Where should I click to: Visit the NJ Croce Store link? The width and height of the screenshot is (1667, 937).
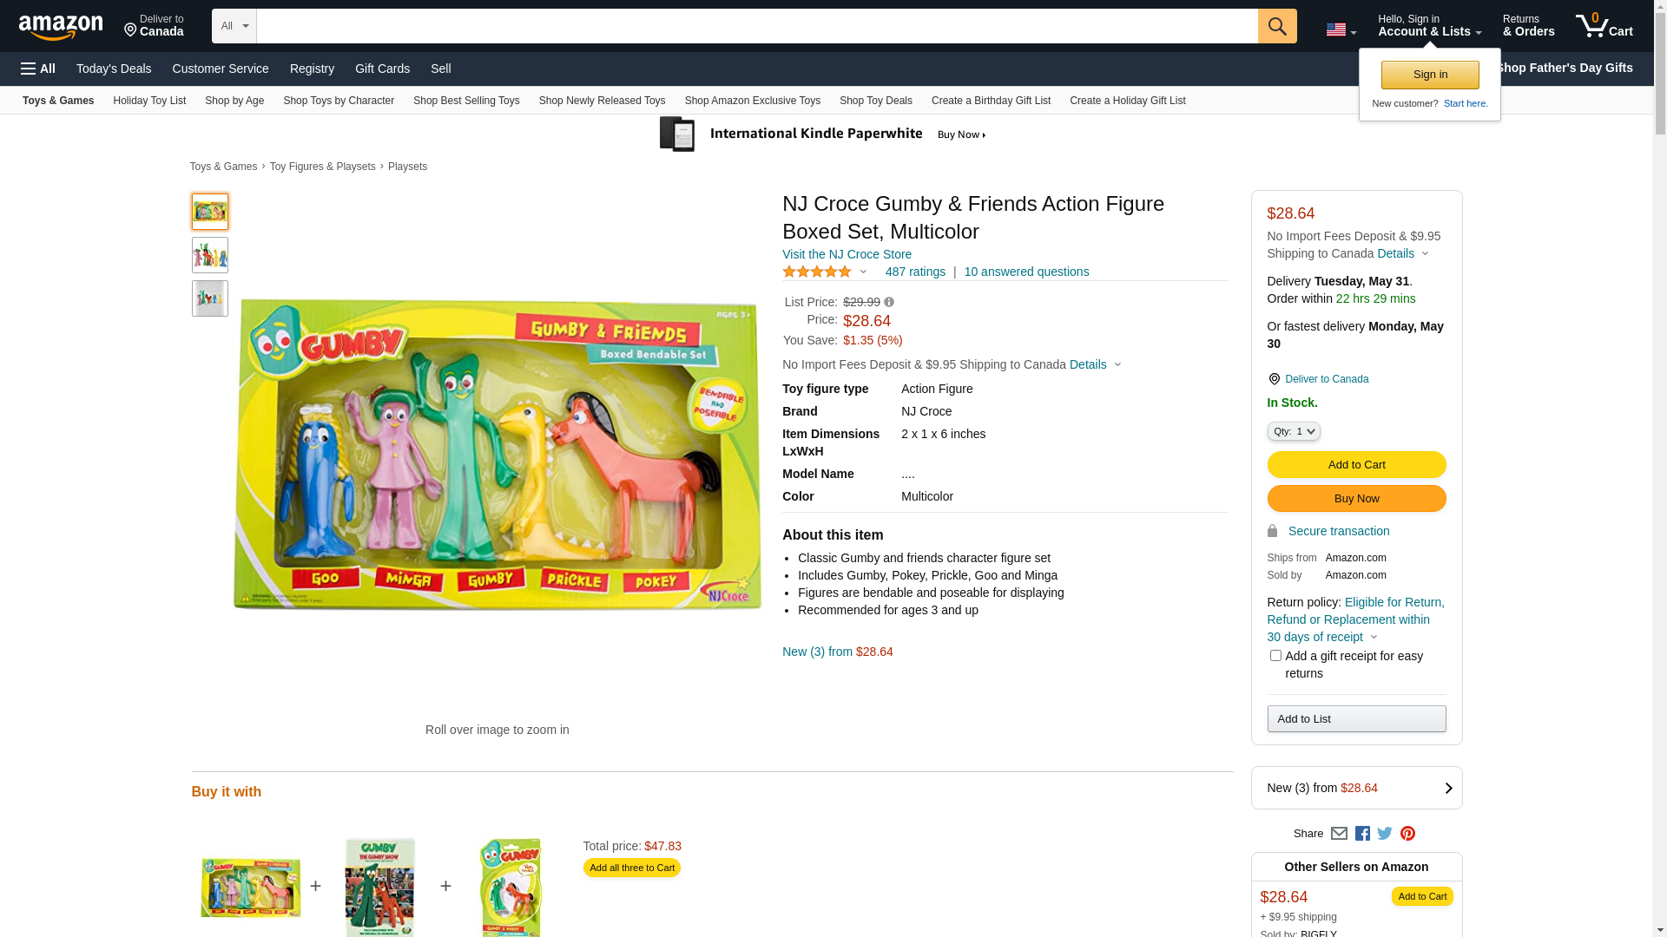pyautogui.click(x=847, y=254)
